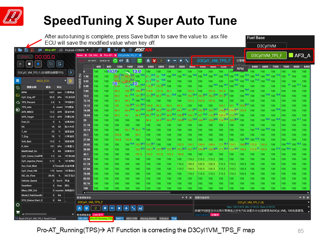
Task: Click the map table horizontal scrollbar
Action: pyautogui.click(x=128, y=193)
